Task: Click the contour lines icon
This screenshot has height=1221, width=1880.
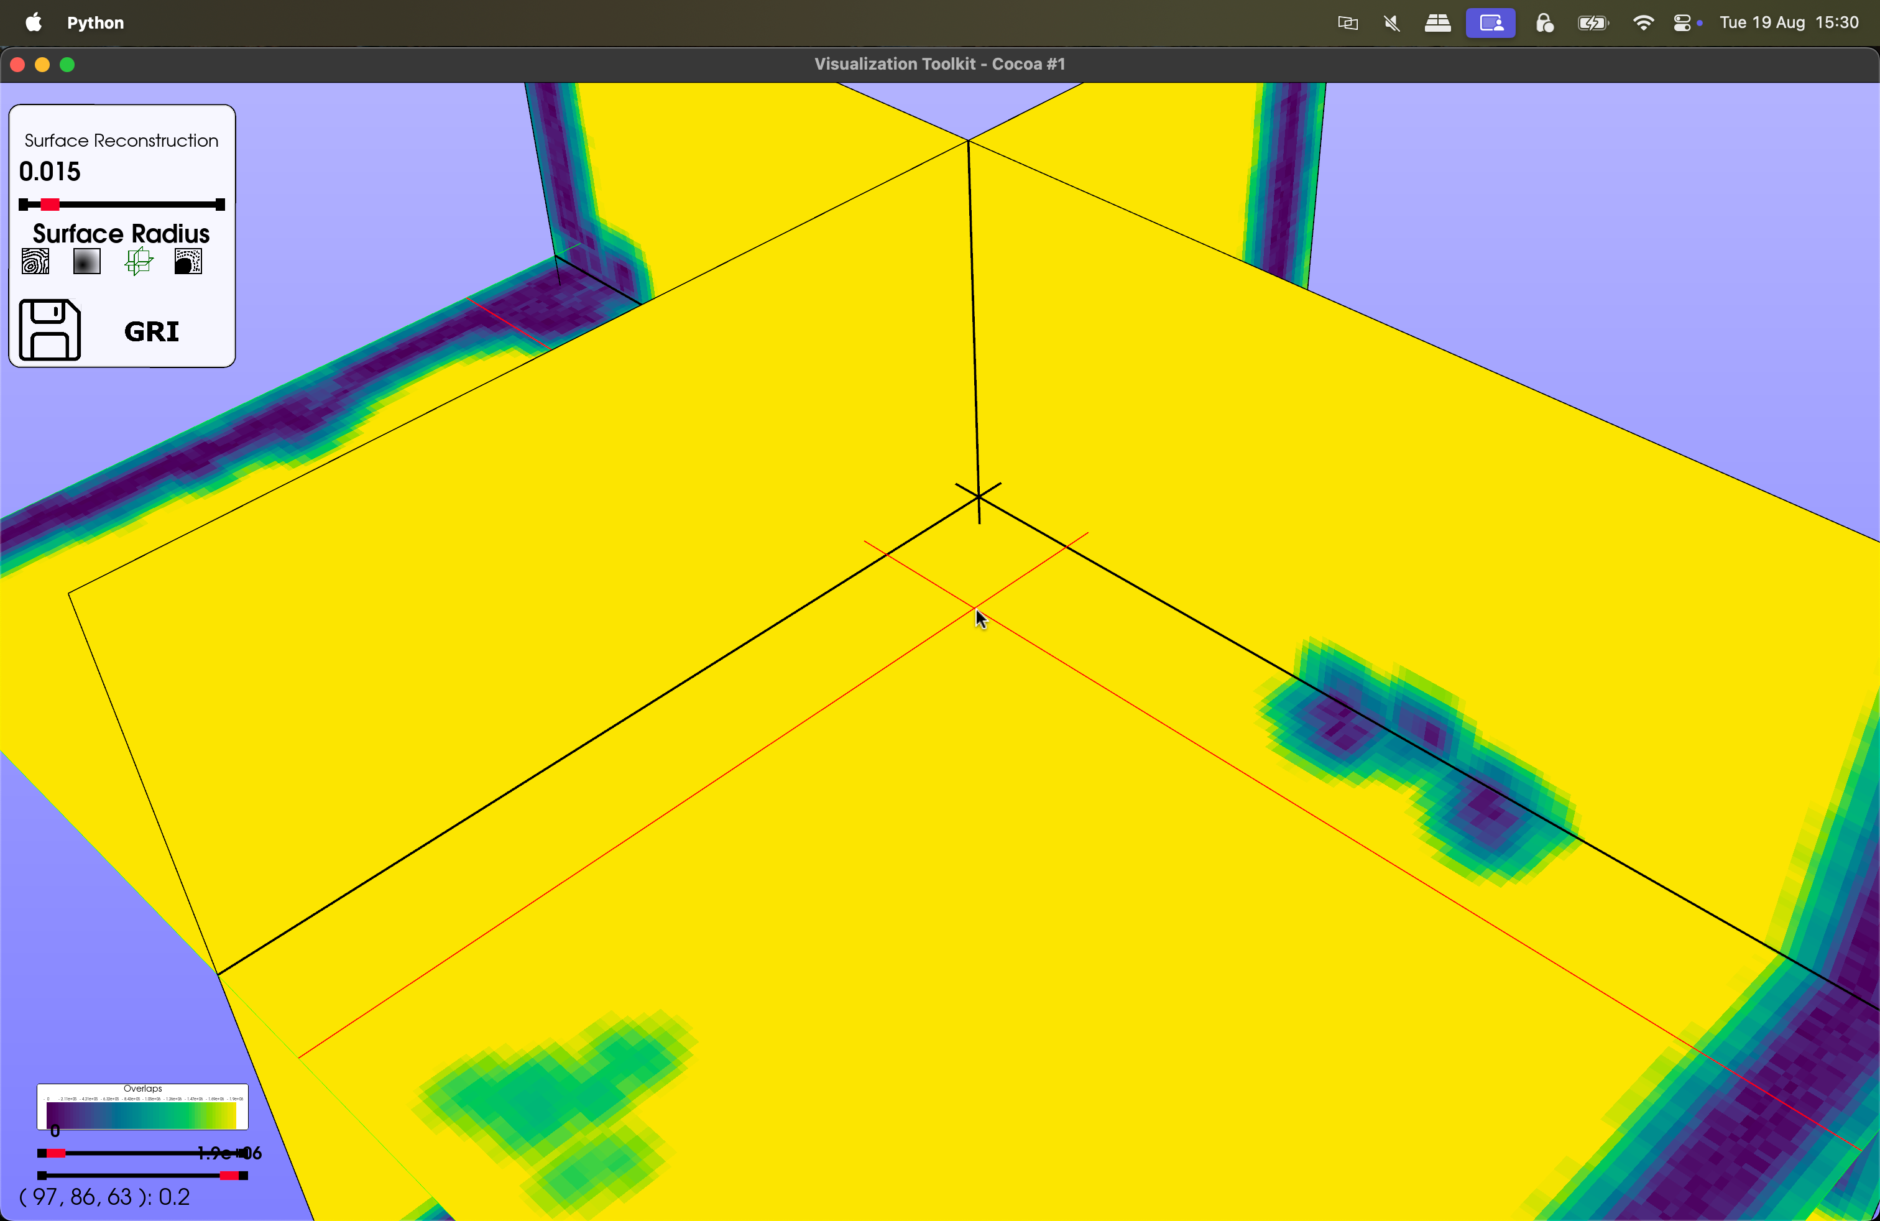Action: (x=35, y=261)
